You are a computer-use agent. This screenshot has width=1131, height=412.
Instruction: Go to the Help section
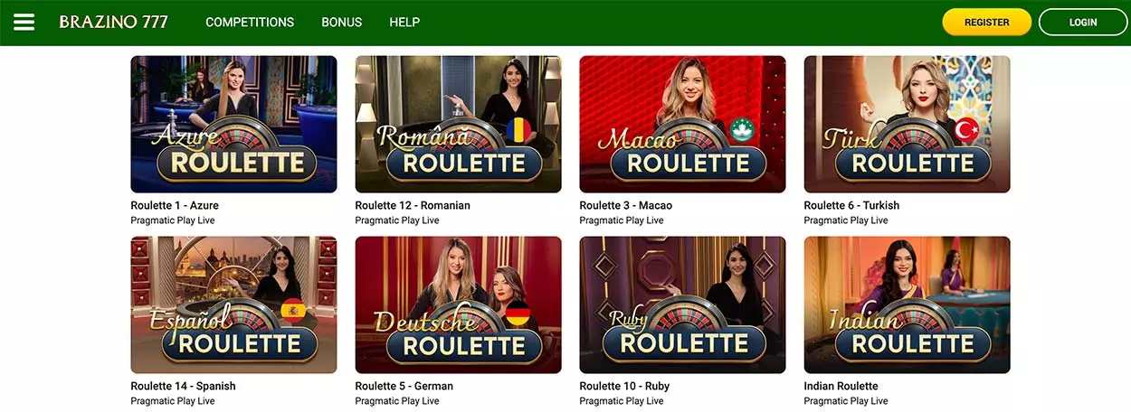(404, 23)
